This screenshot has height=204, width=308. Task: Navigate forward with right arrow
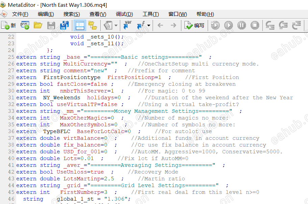click(174, 25)
